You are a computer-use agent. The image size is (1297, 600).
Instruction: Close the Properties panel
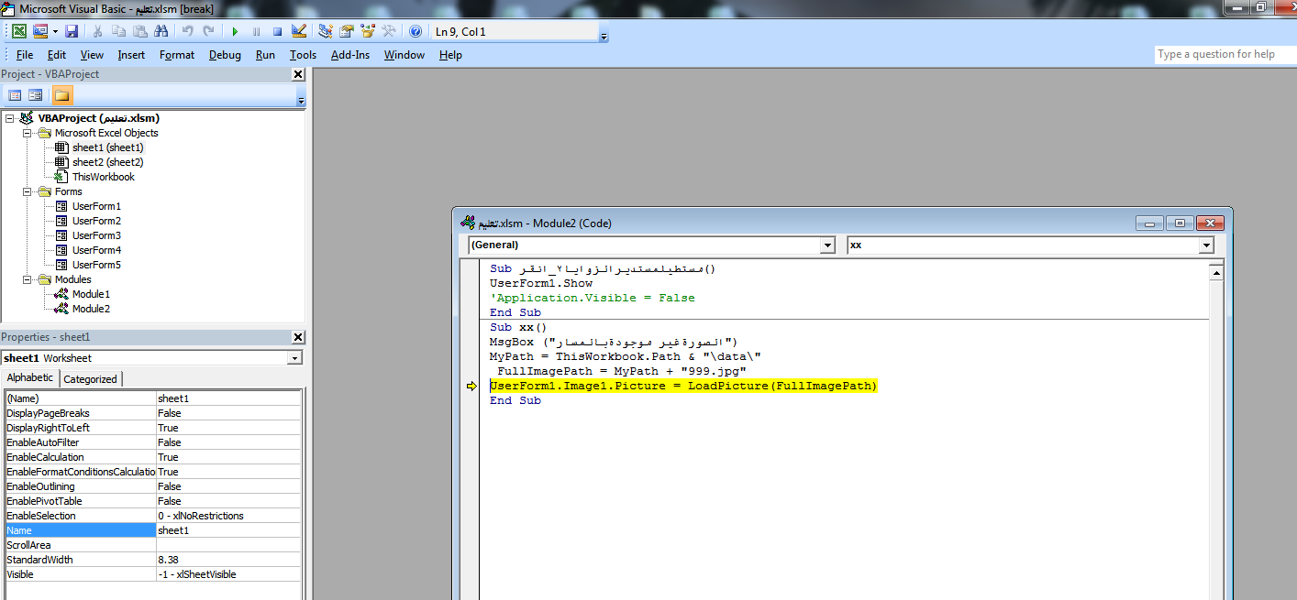pos(298,337)
